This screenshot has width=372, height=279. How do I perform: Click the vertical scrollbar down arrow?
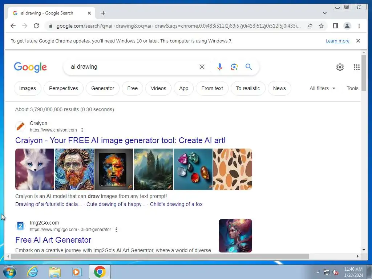364,250
